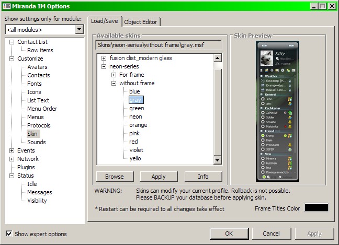Select the blue skin
The image size is (339, 245).
point(134,91)
